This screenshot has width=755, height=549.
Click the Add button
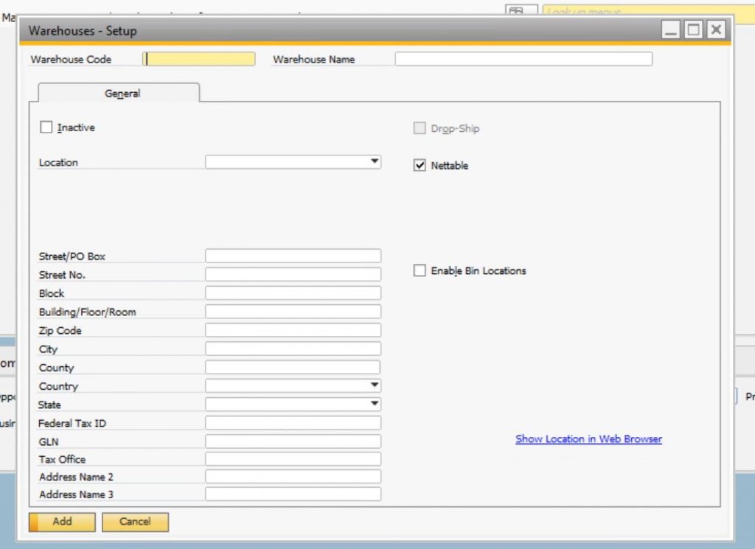coord(62,522)
